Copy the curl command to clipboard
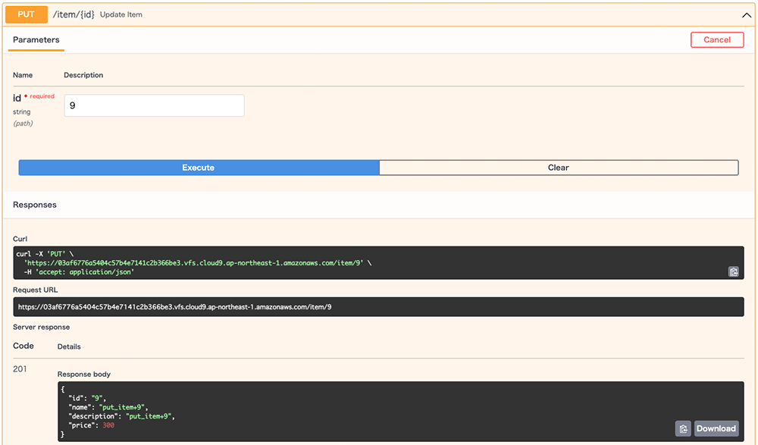Image resolution: width=758 pixels, height=445 pixels. (733, 271)
